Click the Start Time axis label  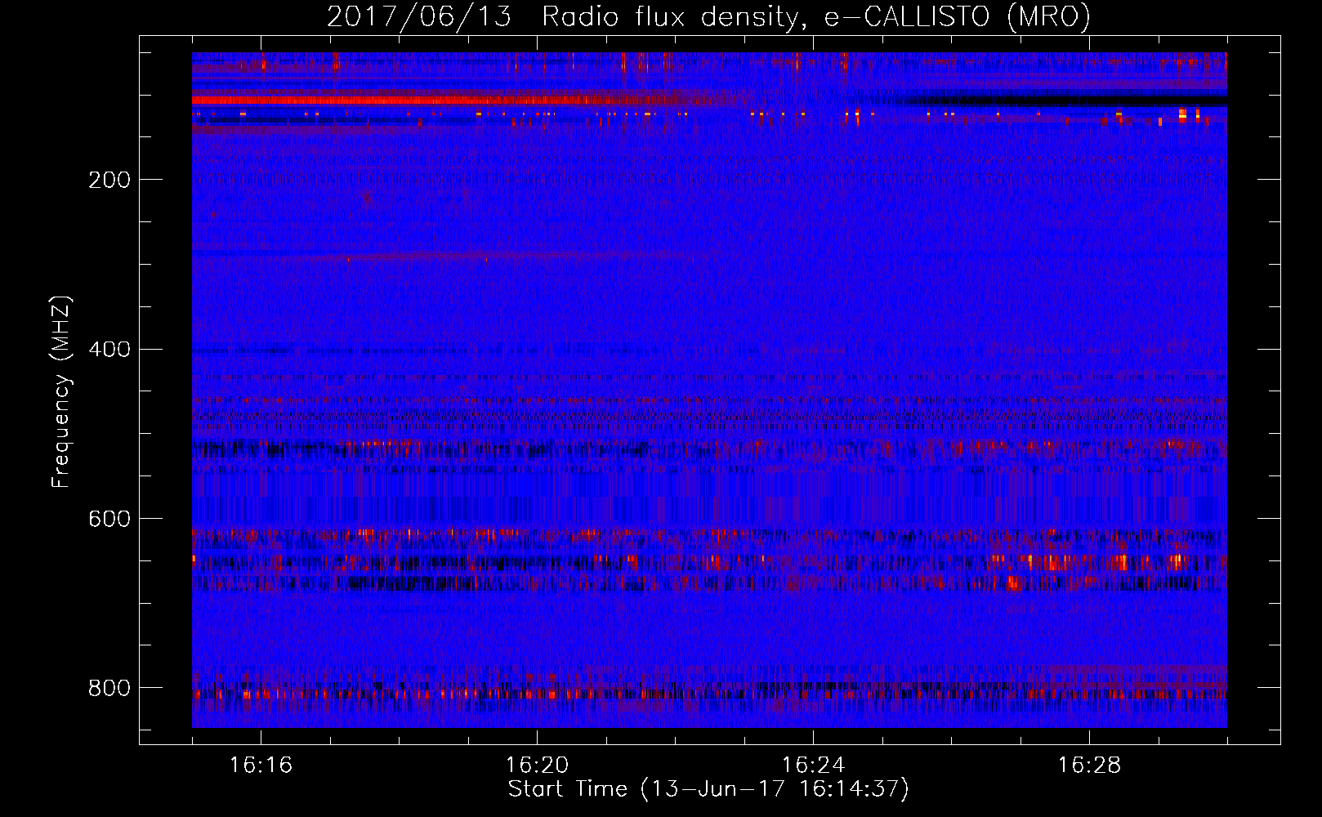click(708, 789)
